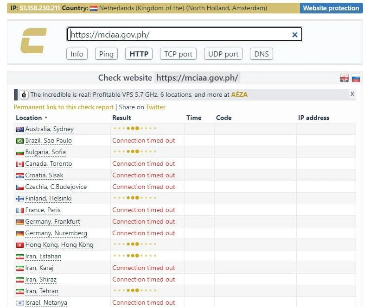Click the Croatia, Sisak location
Image resolution: width=389 pixels, height=307 pixels.
click(x=44, y=175)
